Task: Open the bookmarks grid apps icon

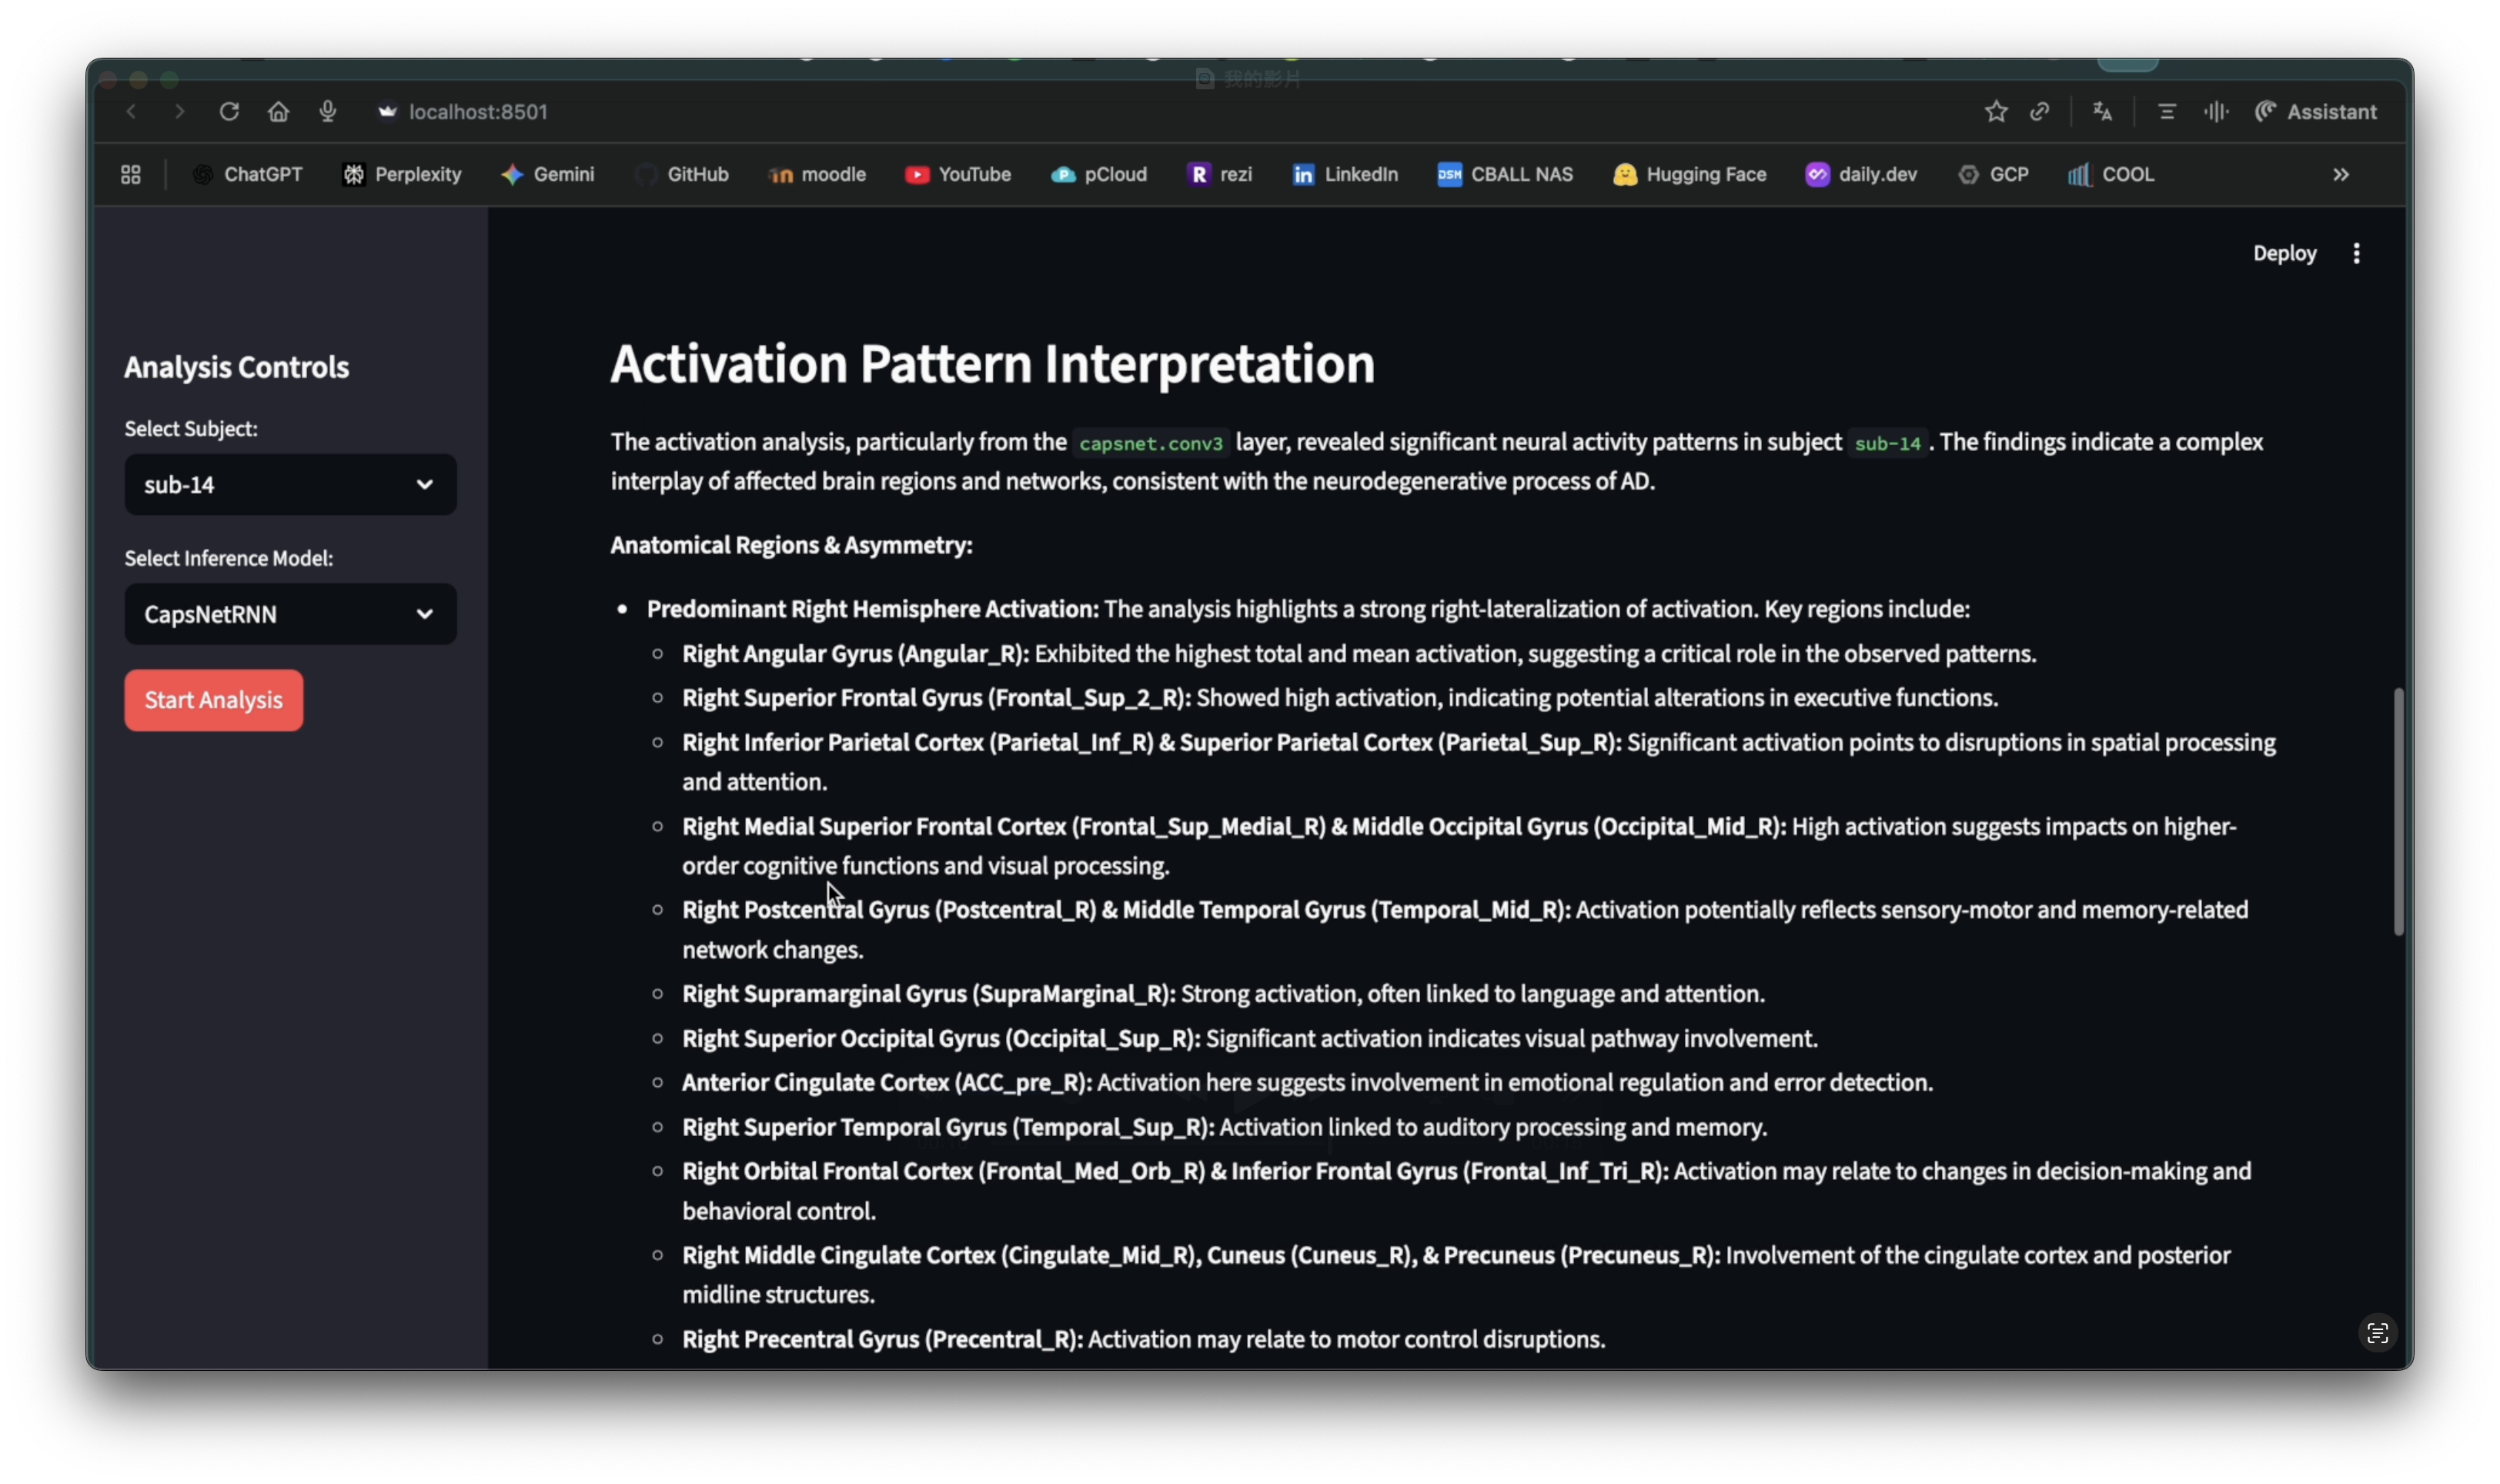Action: (131, 175)
